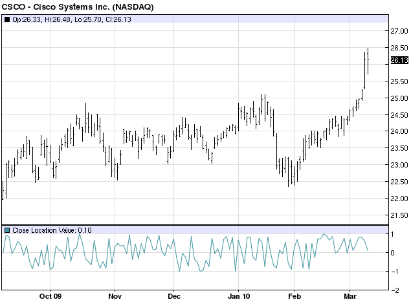Click the 25.00 price axis label
This screenshot has width=411, height=302.
coord(399,98)
